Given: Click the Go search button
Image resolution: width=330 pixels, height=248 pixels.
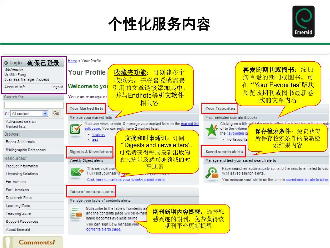Looking at the screenshot, I should pyautogui.click(x=56, y=113).
